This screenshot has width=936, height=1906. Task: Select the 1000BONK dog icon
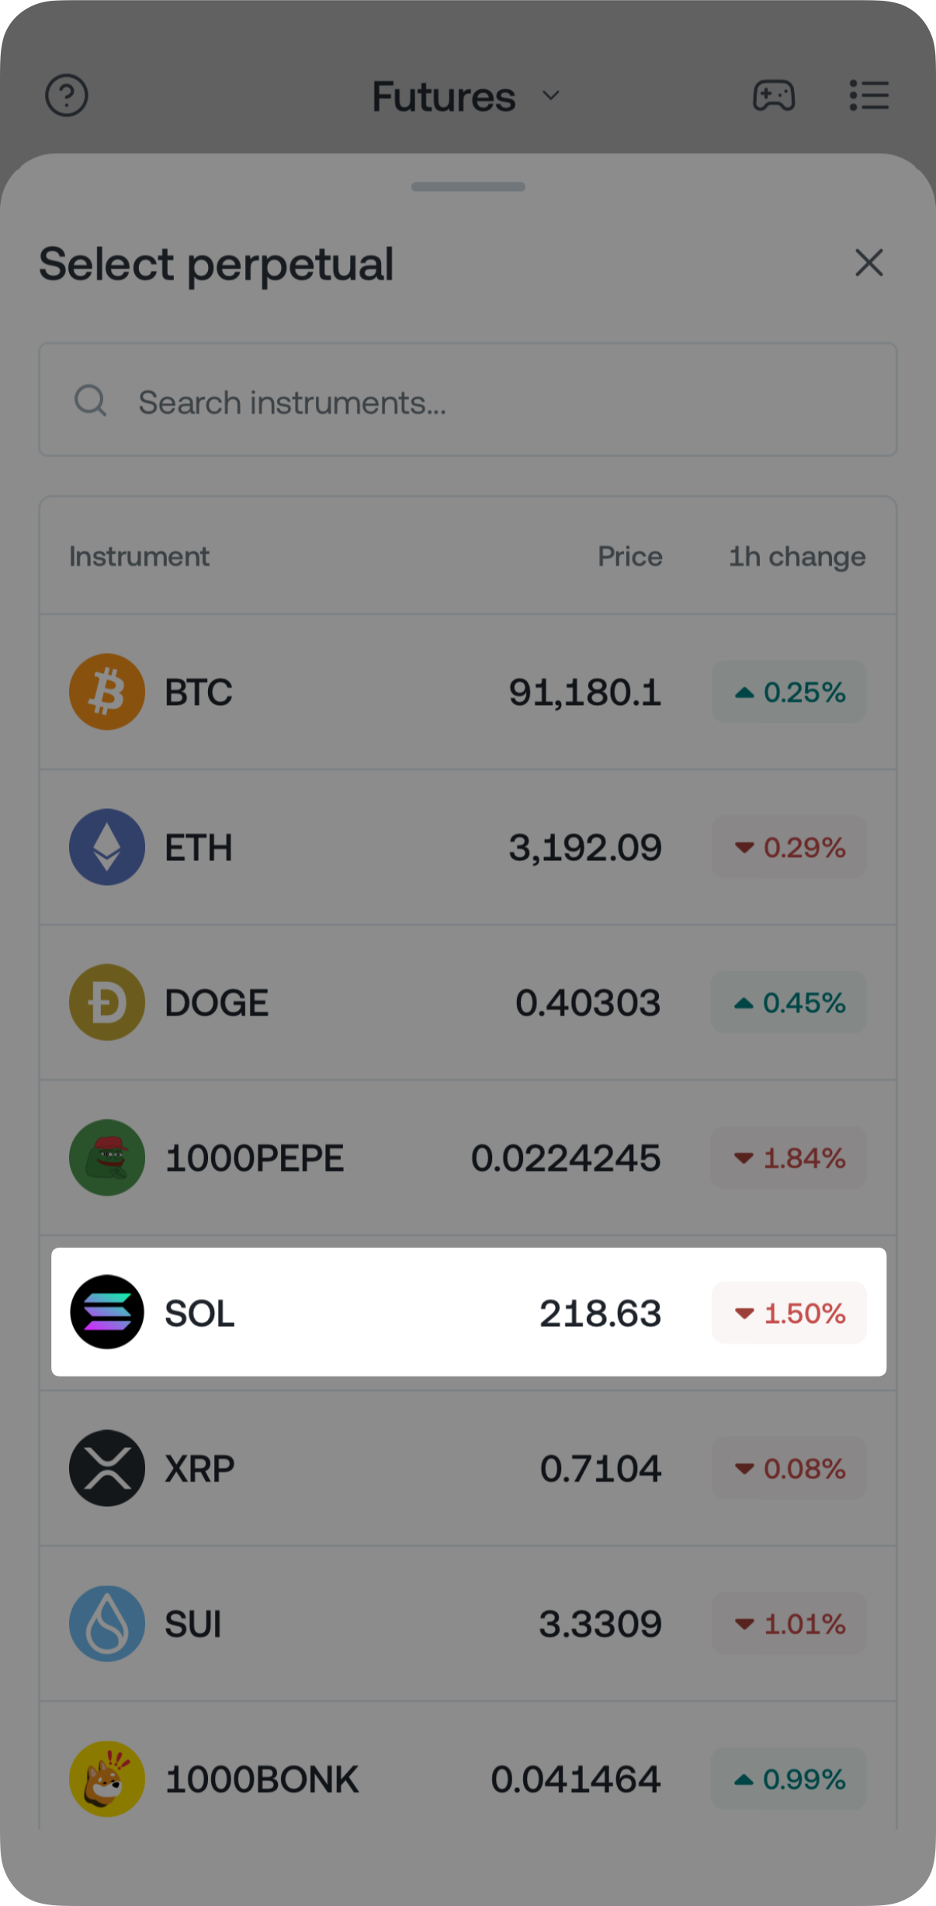coord(107,1779)
